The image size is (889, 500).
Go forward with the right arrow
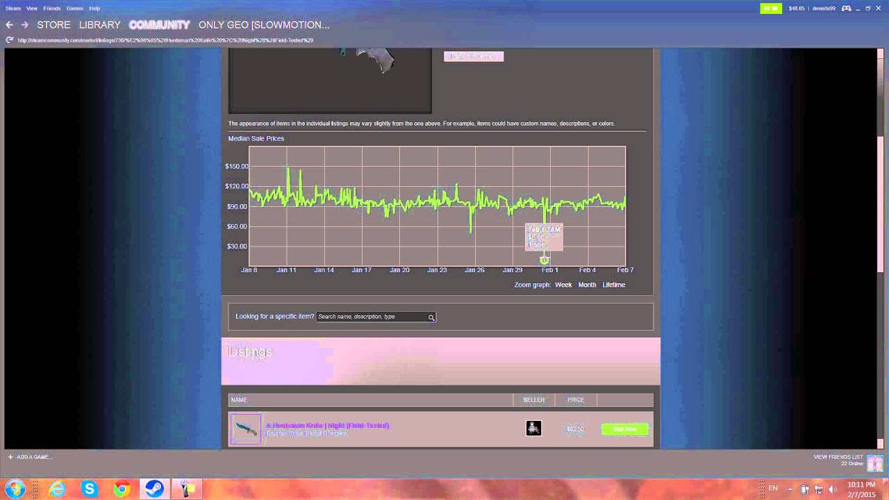[x=24, y=25]
